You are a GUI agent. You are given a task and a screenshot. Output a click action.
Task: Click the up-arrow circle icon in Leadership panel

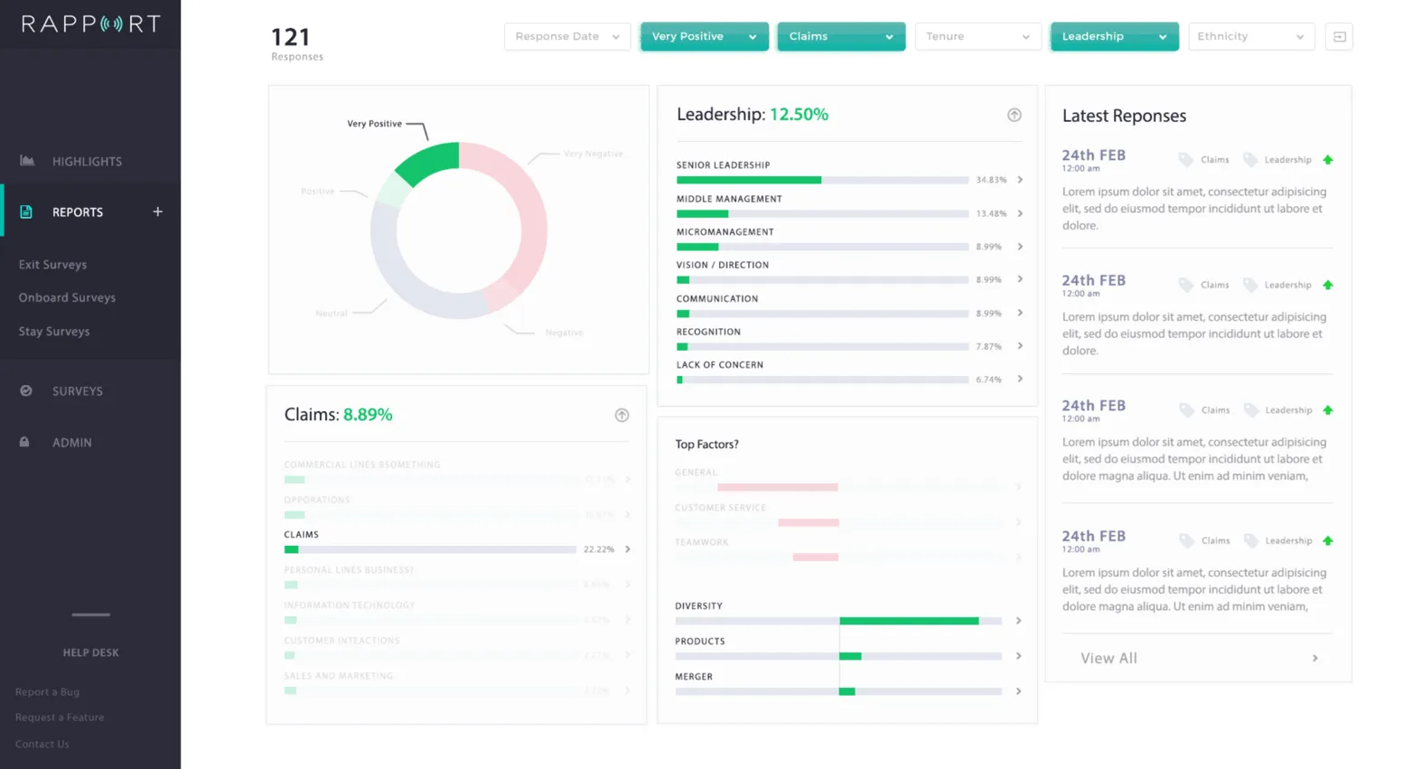coord(1015,115)
